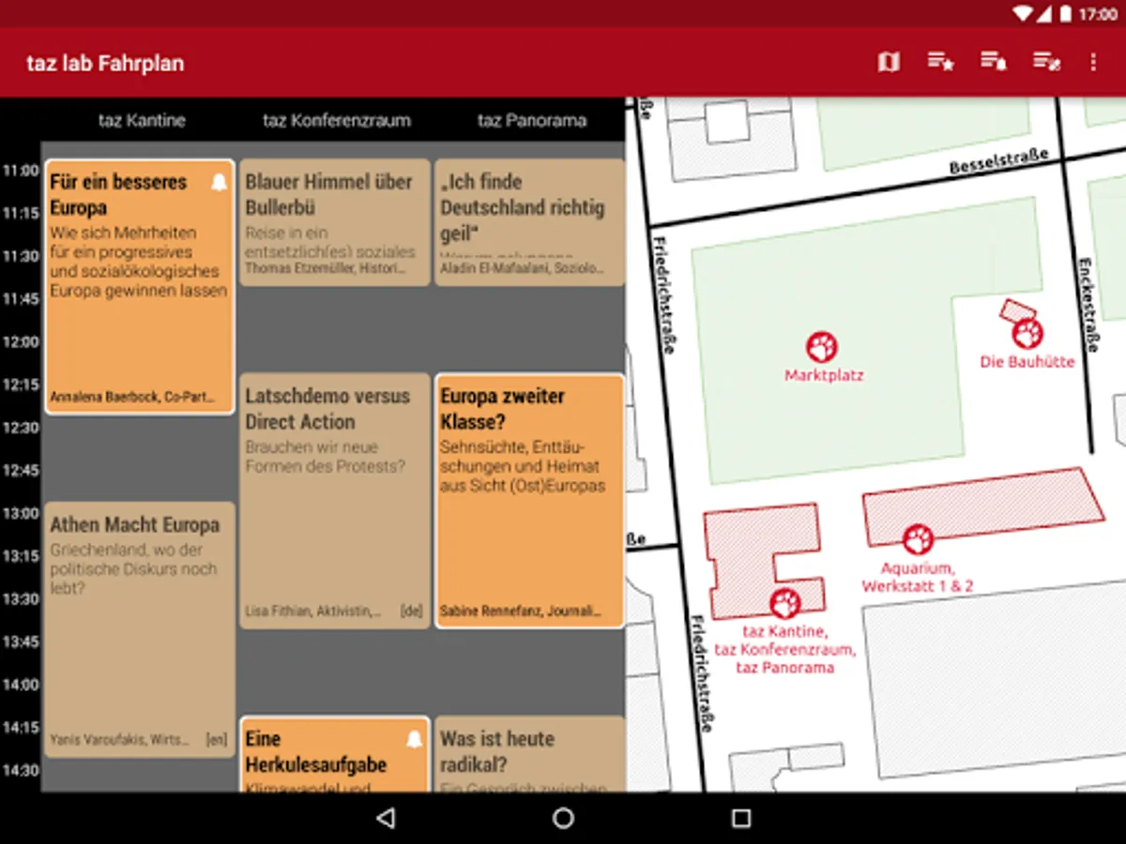Viewport: 1126px width, 844px height.
Task: Select the taz Konferenzraum room column
Action: point(337,120)
